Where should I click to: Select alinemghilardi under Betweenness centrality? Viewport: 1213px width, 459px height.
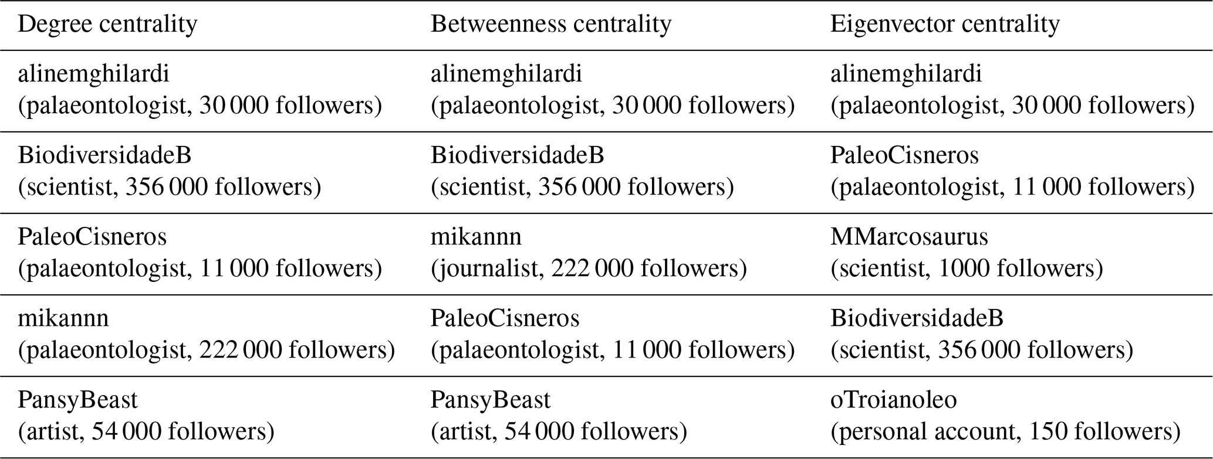[x=506, y=74]
